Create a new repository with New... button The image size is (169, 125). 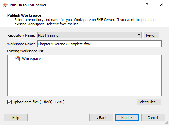coord(152,35)
